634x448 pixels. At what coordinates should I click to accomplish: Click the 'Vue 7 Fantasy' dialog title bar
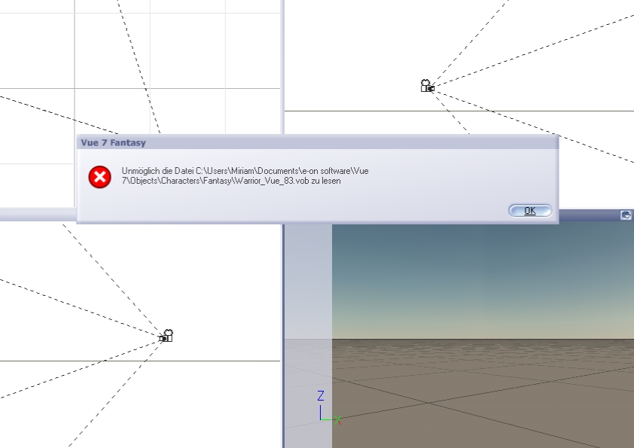pos(318,142)
